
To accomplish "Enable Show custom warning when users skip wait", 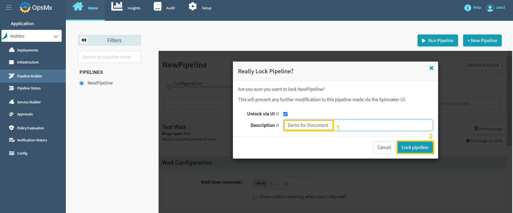I will pos(255,197).
